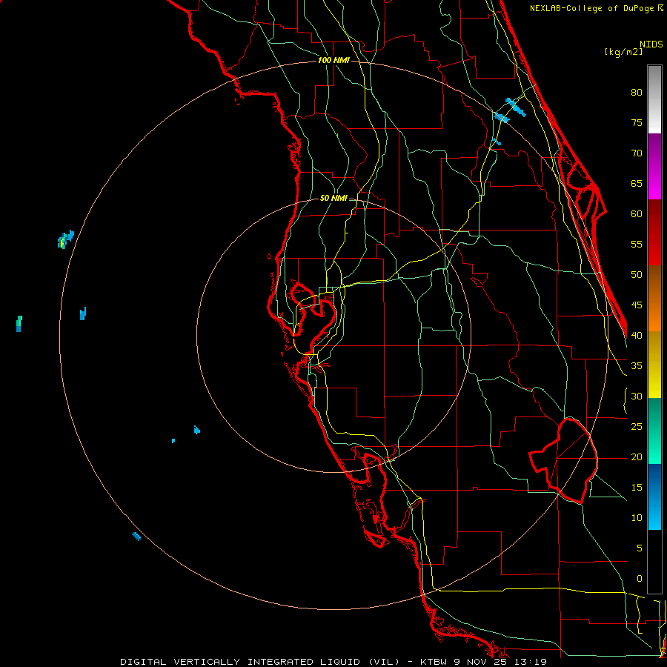
Task: Click the 100 NMI range ring label
Action: pyautogui.click(x=333, y=61)
